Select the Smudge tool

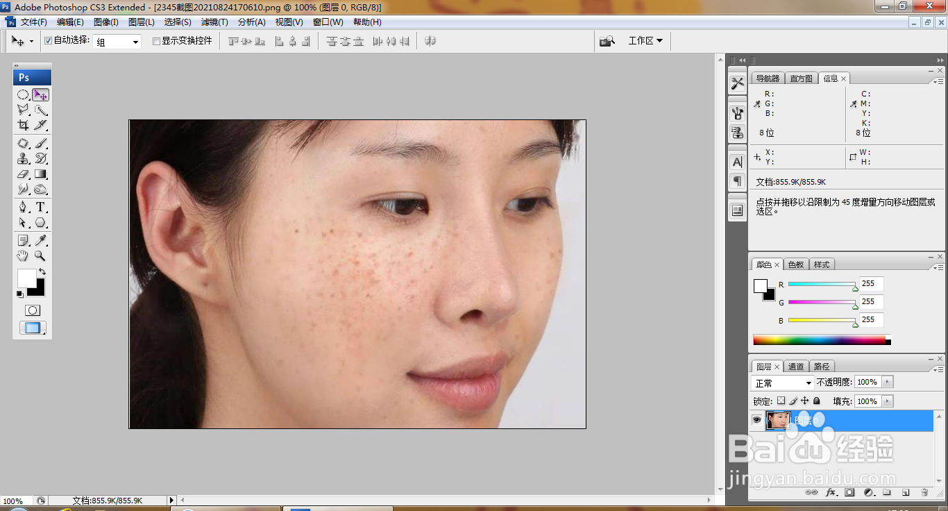pos(23,189)
